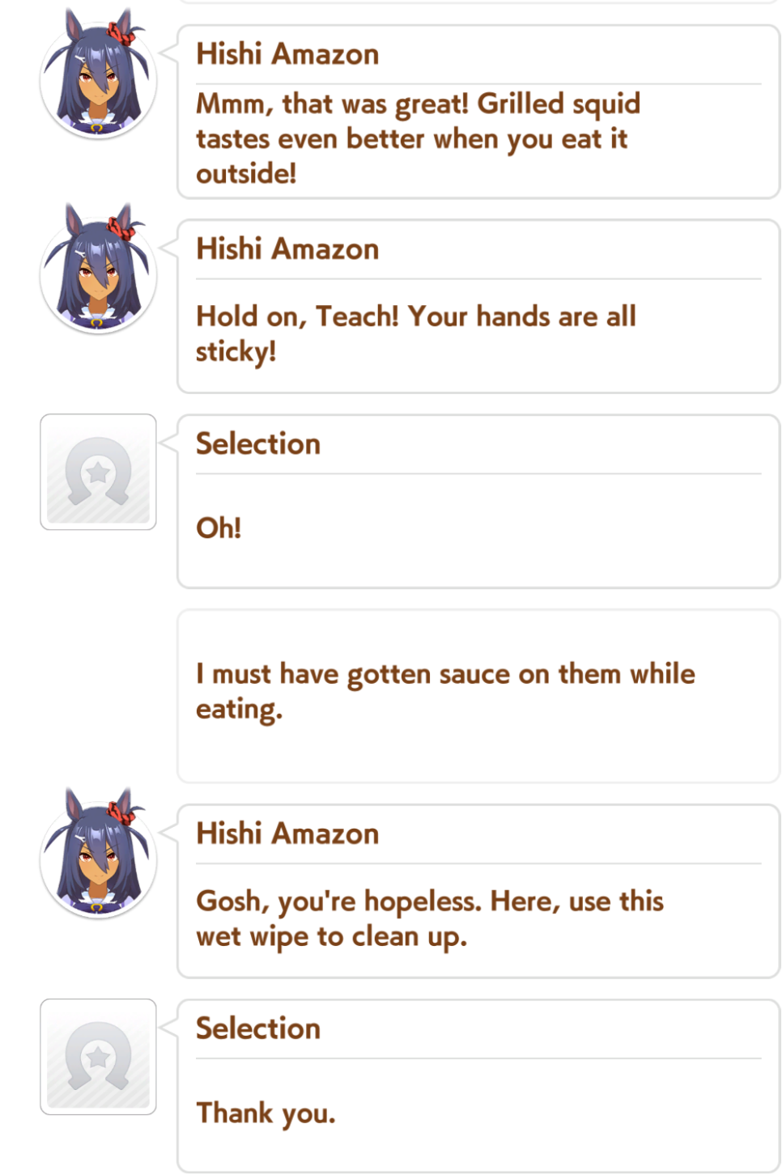The image size is (782, 1175).
Task: Click Hishi Amazon name in first bubble
Action: pyautogui.click(x=287, y=54)
